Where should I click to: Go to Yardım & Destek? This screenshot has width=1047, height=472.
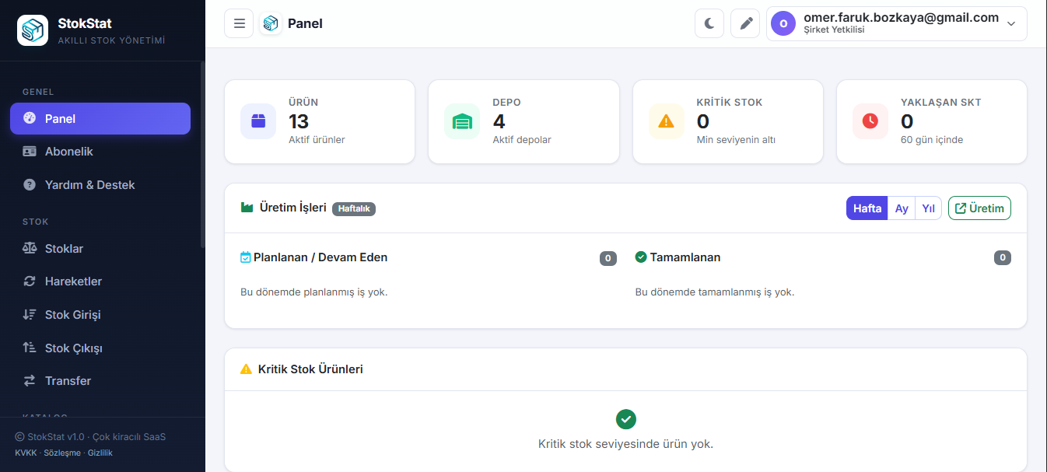pyautogui.click(x=100, y=185)
